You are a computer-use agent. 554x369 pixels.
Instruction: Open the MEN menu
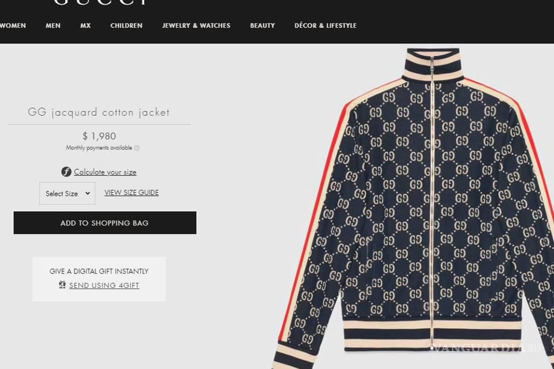pos(53,25)
